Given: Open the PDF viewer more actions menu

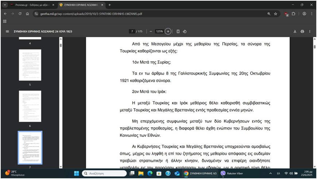Looking at the screenshot, I should click(x=310, y=32).
